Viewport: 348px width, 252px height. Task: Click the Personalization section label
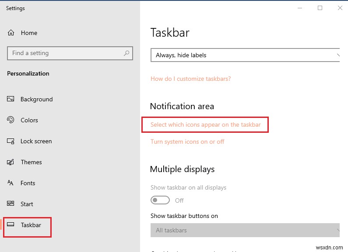(x=28, y=73)
